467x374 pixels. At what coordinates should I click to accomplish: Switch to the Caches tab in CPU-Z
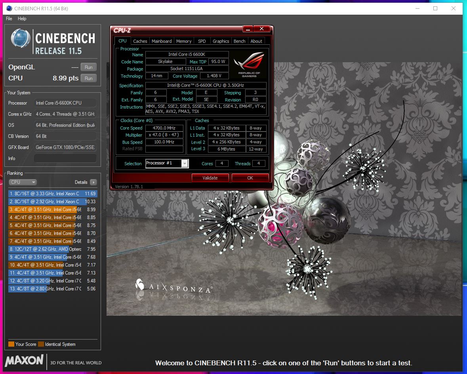(x=140, y=41)
